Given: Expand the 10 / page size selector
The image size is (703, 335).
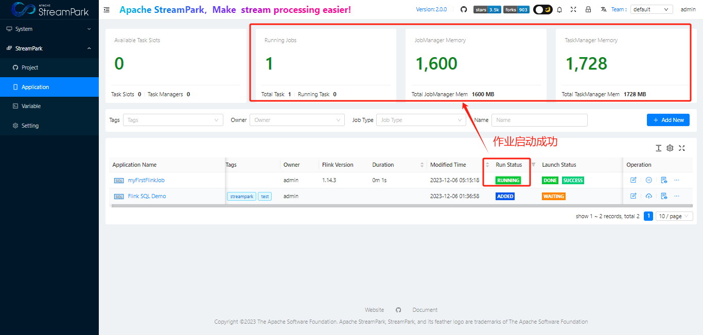Looking at the screenshot, I should coord(674,216).
